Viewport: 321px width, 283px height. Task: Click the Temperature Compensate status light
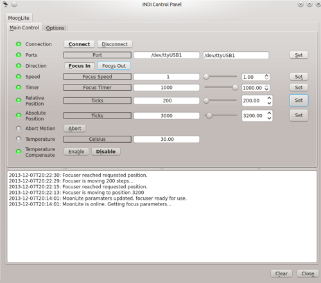pos(19,152)
